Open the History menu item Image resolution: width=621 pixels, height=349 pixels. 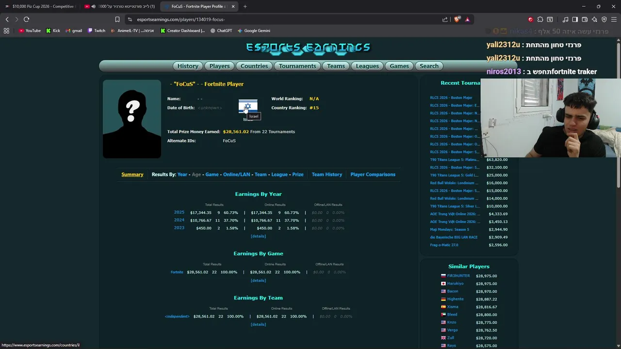(188, 66)
